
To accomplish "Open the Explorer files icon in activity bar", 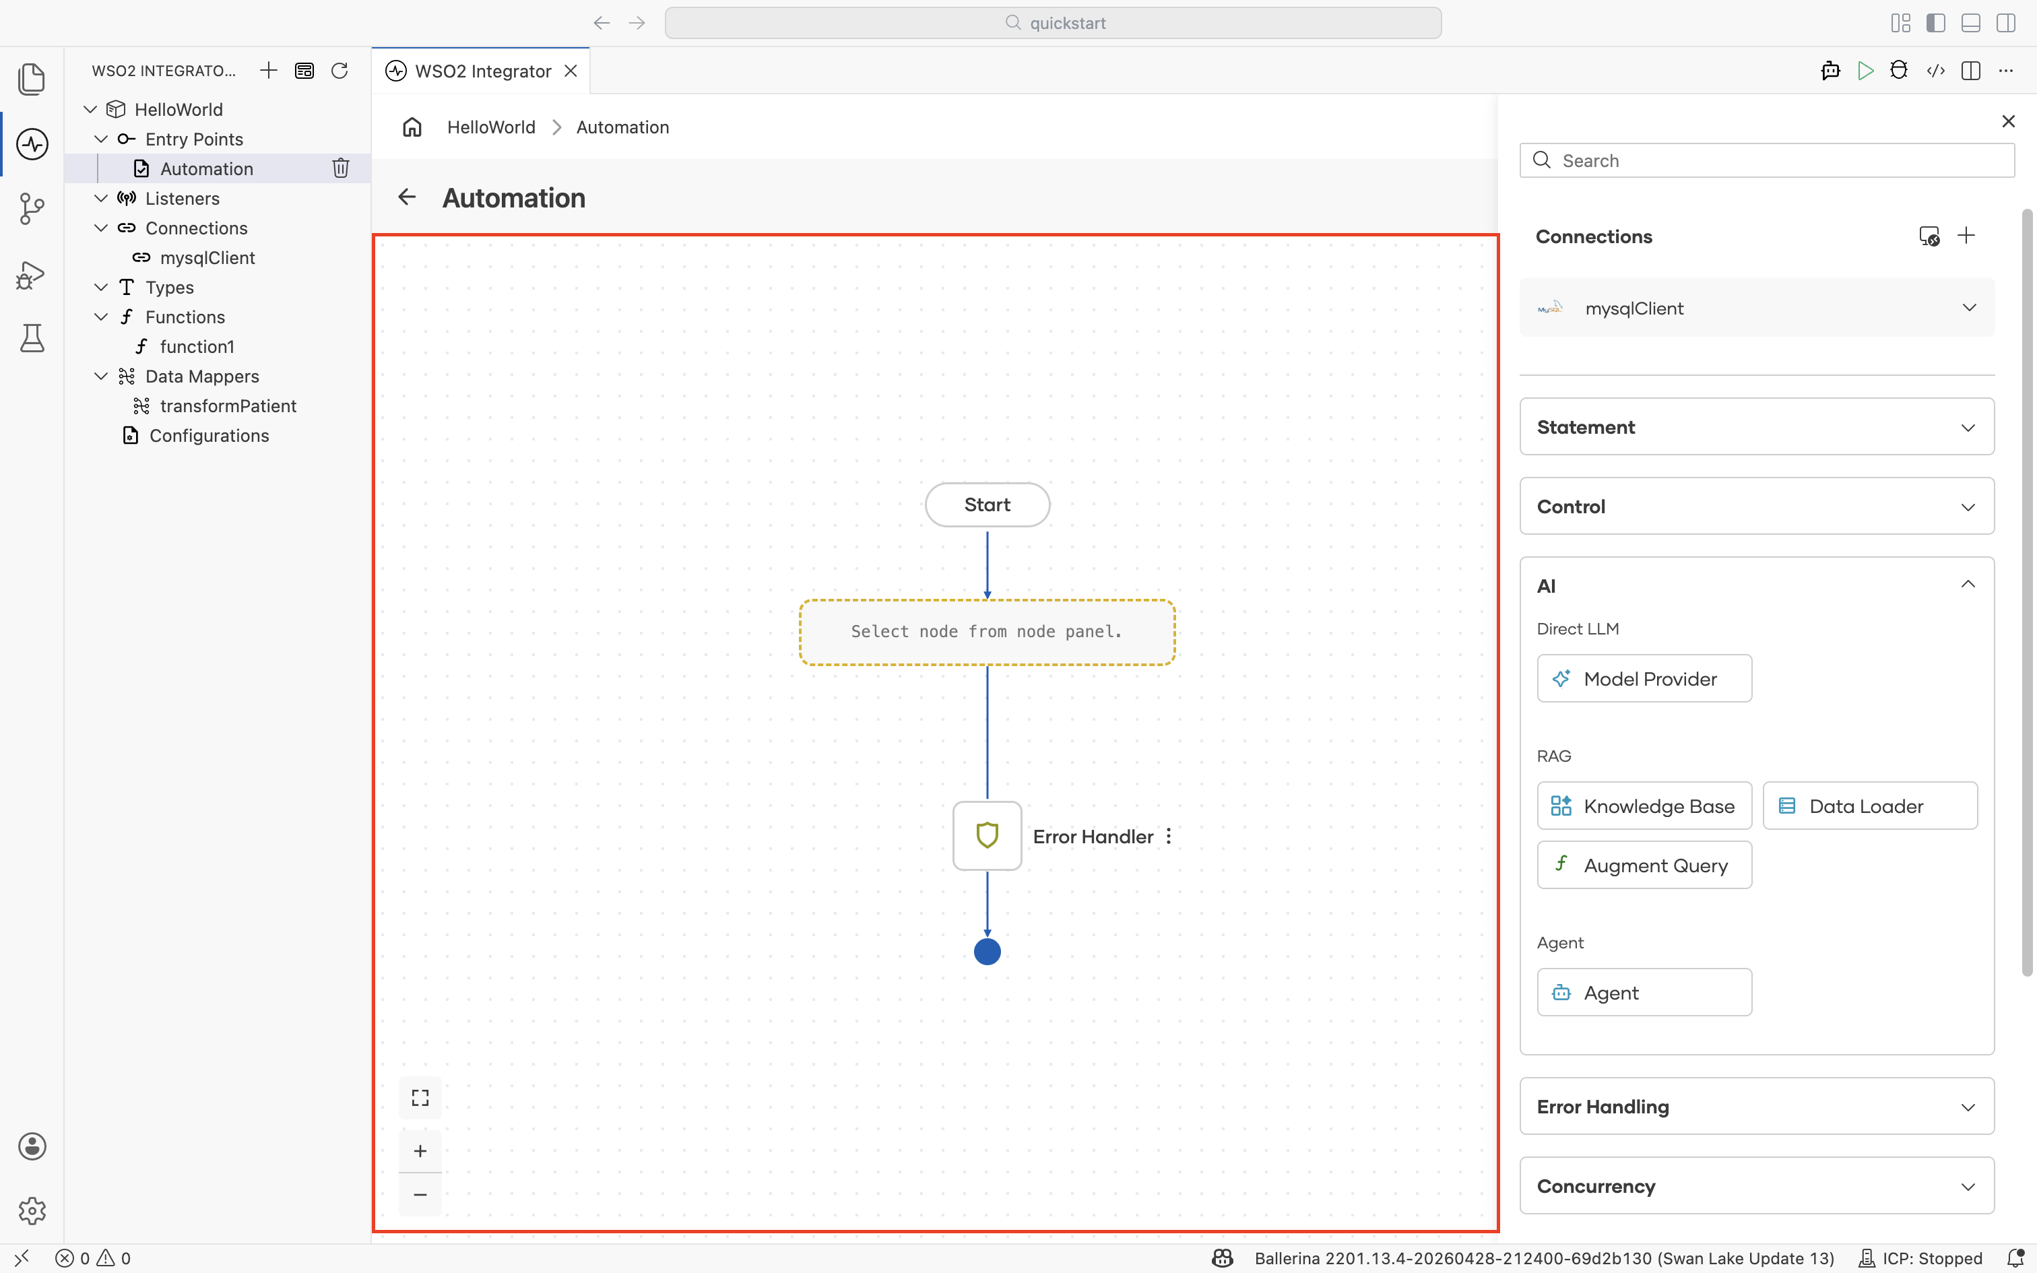I will [x=32, y=79].
